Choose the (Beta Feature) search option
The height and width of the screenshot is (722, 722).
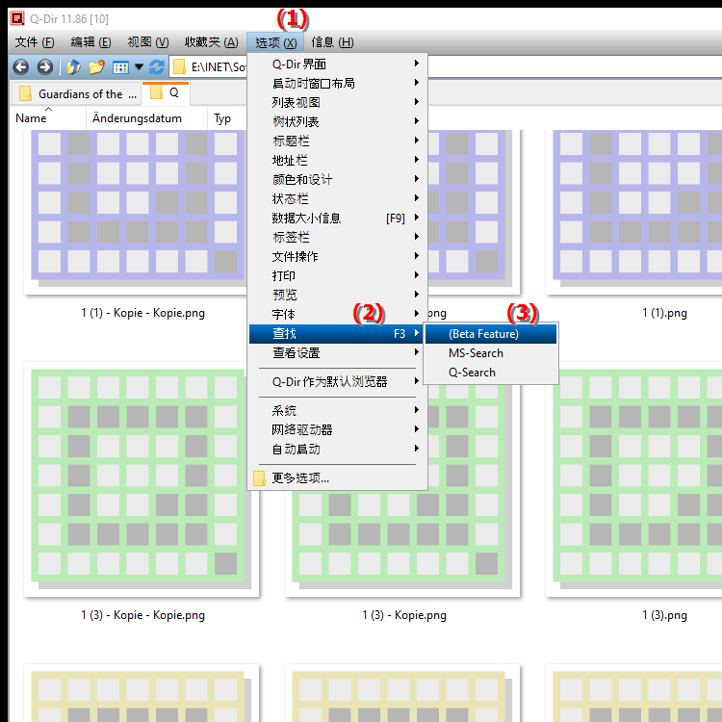pos(490,334)
